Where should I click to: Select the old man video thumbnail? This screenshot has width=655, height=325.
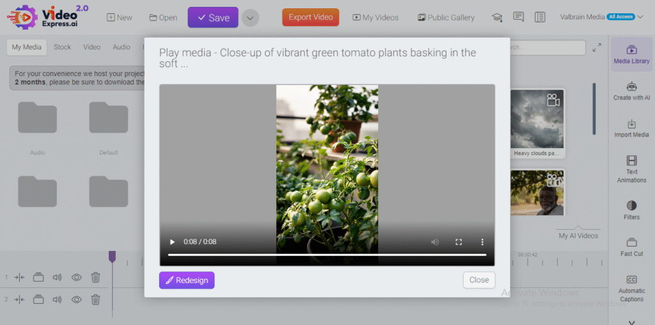click(x=537, y=192)
